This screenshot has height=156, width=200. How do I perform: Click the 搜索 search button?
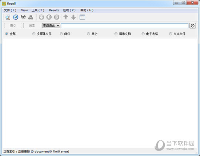[32, 26]
